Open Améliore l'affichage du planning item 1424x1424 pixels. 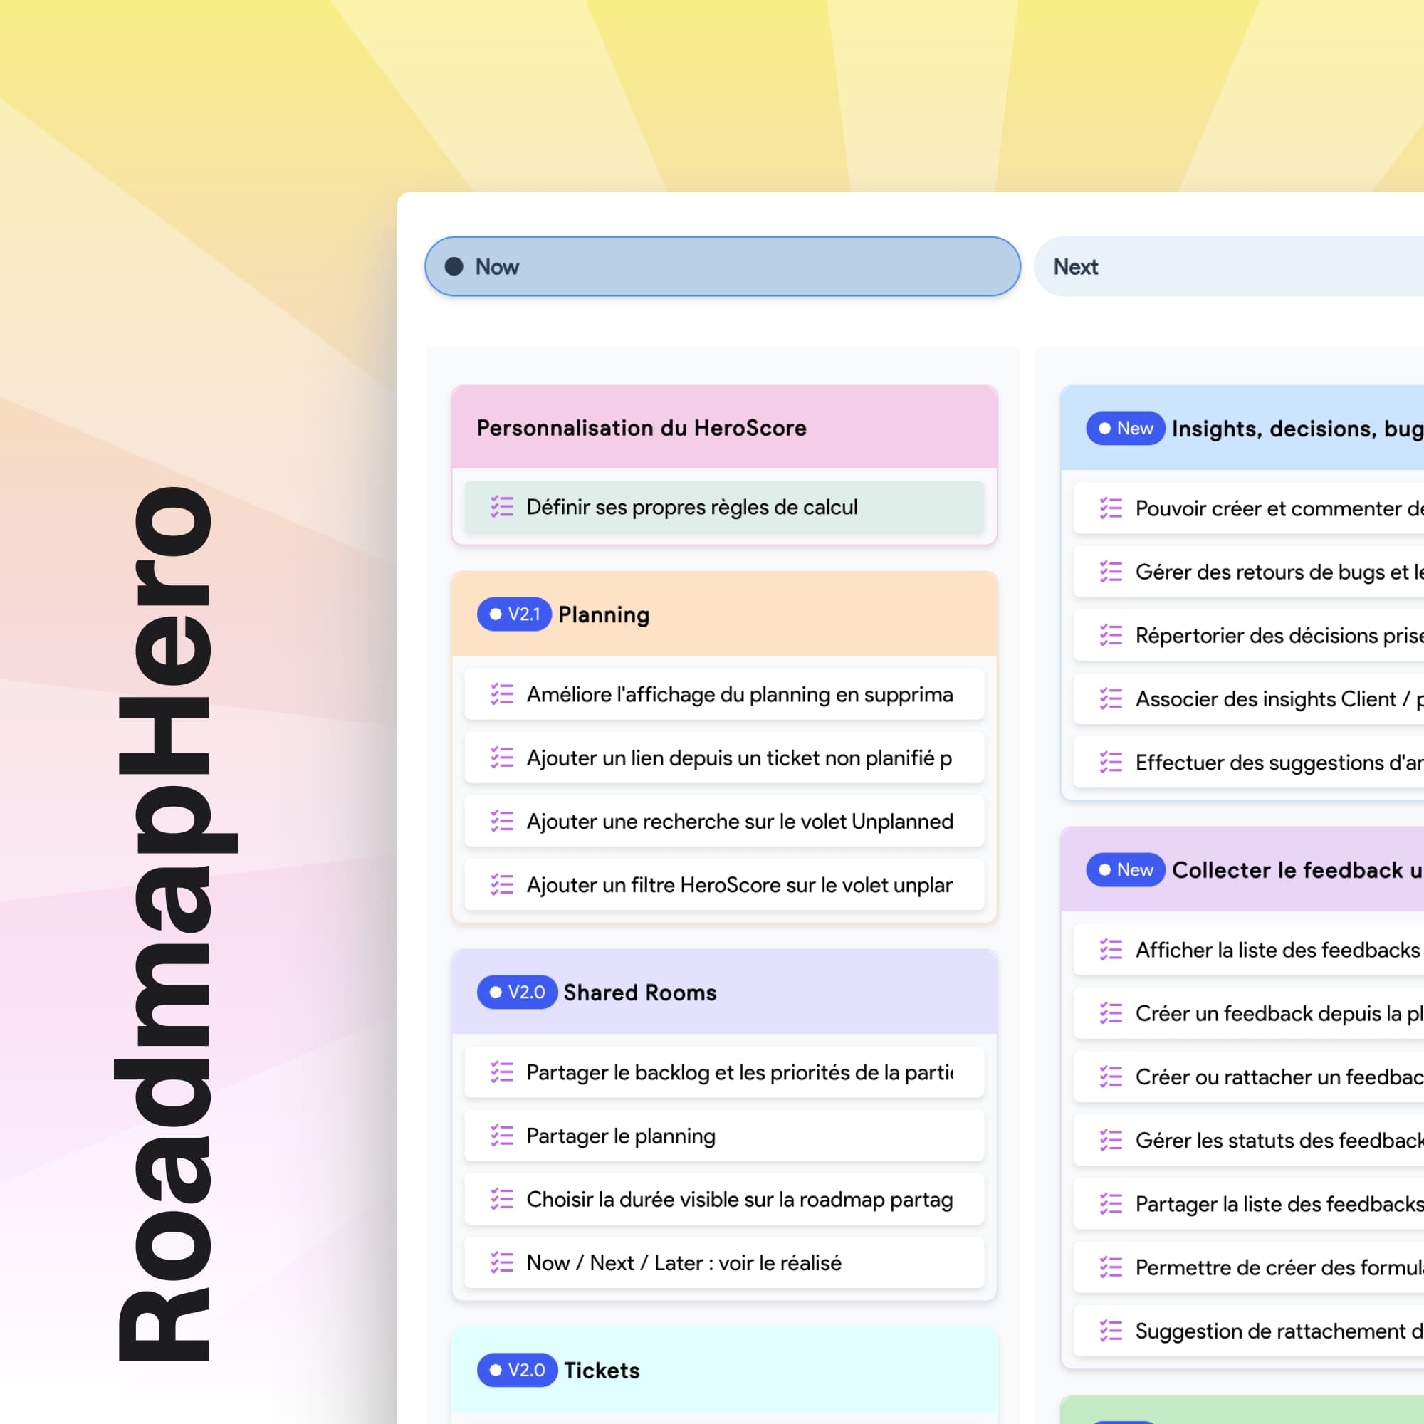point(738,693)
